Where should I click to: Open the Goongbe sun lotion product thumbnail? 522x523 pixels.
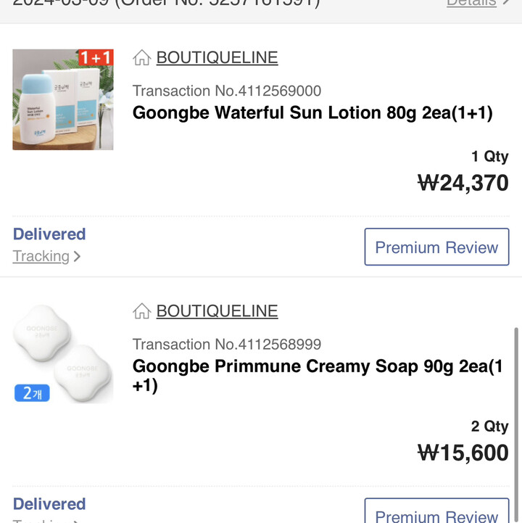[x=63, y=99]
